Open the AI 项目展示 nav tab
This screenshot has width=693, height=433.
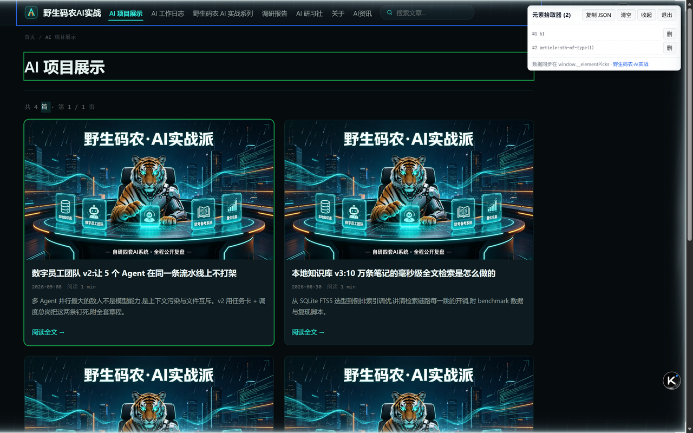click(x=126, y=14)
